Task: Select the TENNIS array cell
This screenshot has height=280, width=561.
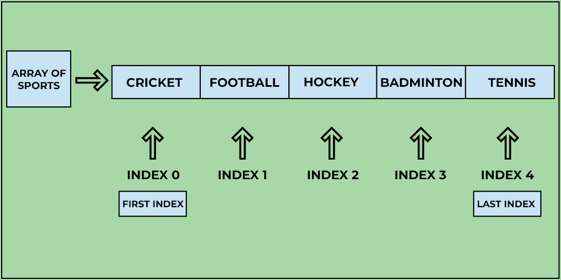Action: 511,82
